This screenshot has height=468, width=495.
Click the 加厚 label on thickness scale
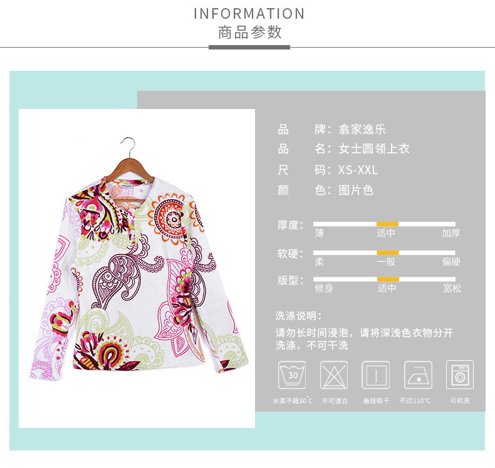pos(451,233)
